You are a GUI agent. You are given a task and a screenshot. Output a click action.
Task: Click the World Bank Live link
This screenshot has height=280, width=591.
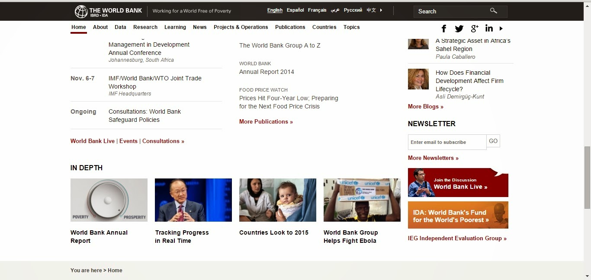93,141
